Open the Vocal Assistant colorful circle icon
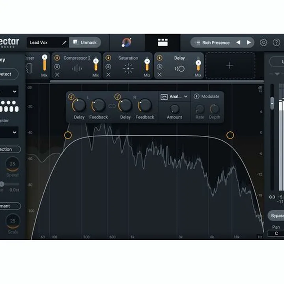The height and width of the screenshot is (284, 284). click(127, 43)
